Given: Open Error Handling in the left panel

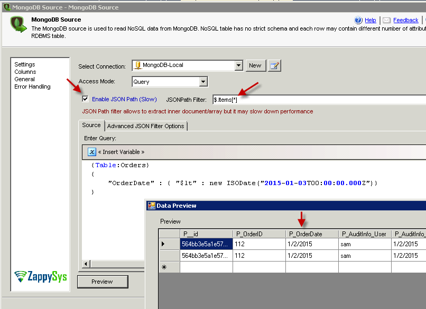Looking at the screenshot, I should coord(32,86).
